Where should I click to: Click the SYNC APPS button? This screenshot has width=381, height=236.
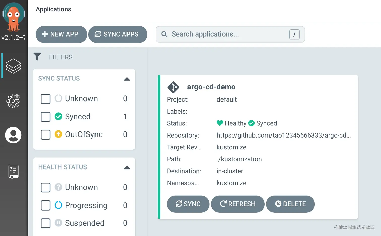click(x=118, y=34)
